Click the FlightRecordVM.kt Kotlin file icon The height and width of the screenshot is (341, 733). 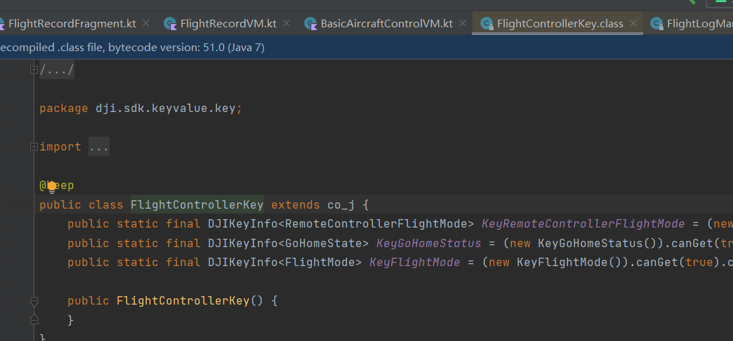coord(170,23)
